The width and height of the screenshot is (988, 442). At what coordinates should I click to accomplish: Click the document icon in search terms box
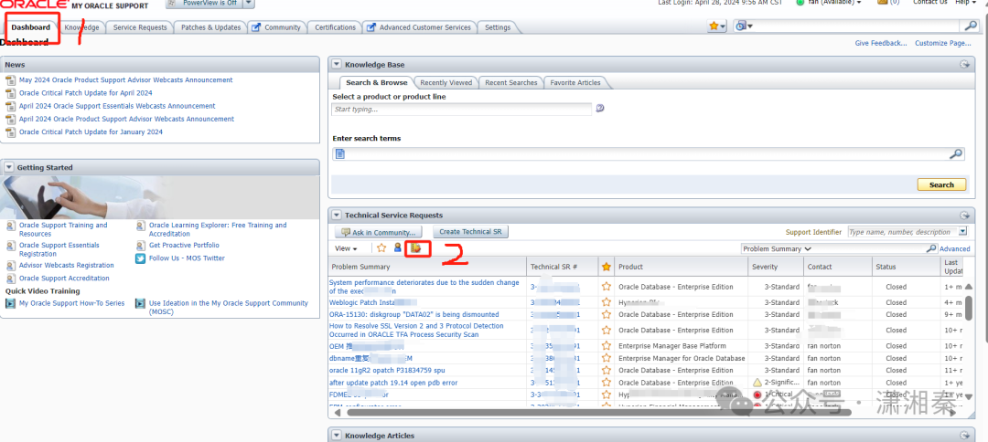[339, 153]
